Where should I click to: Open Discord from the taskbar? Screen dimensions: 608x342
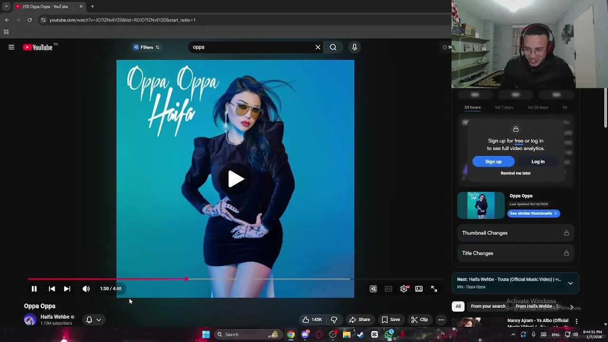[x=305, y=334]
